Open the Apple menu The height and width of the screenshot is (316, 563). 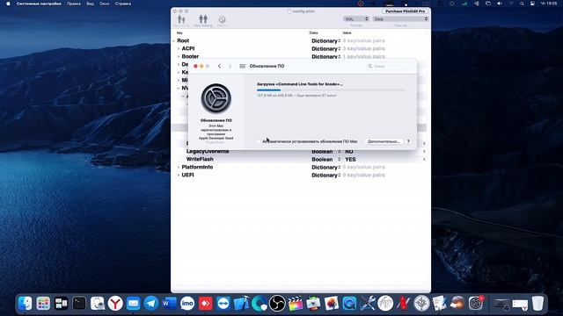click(8, 4)
